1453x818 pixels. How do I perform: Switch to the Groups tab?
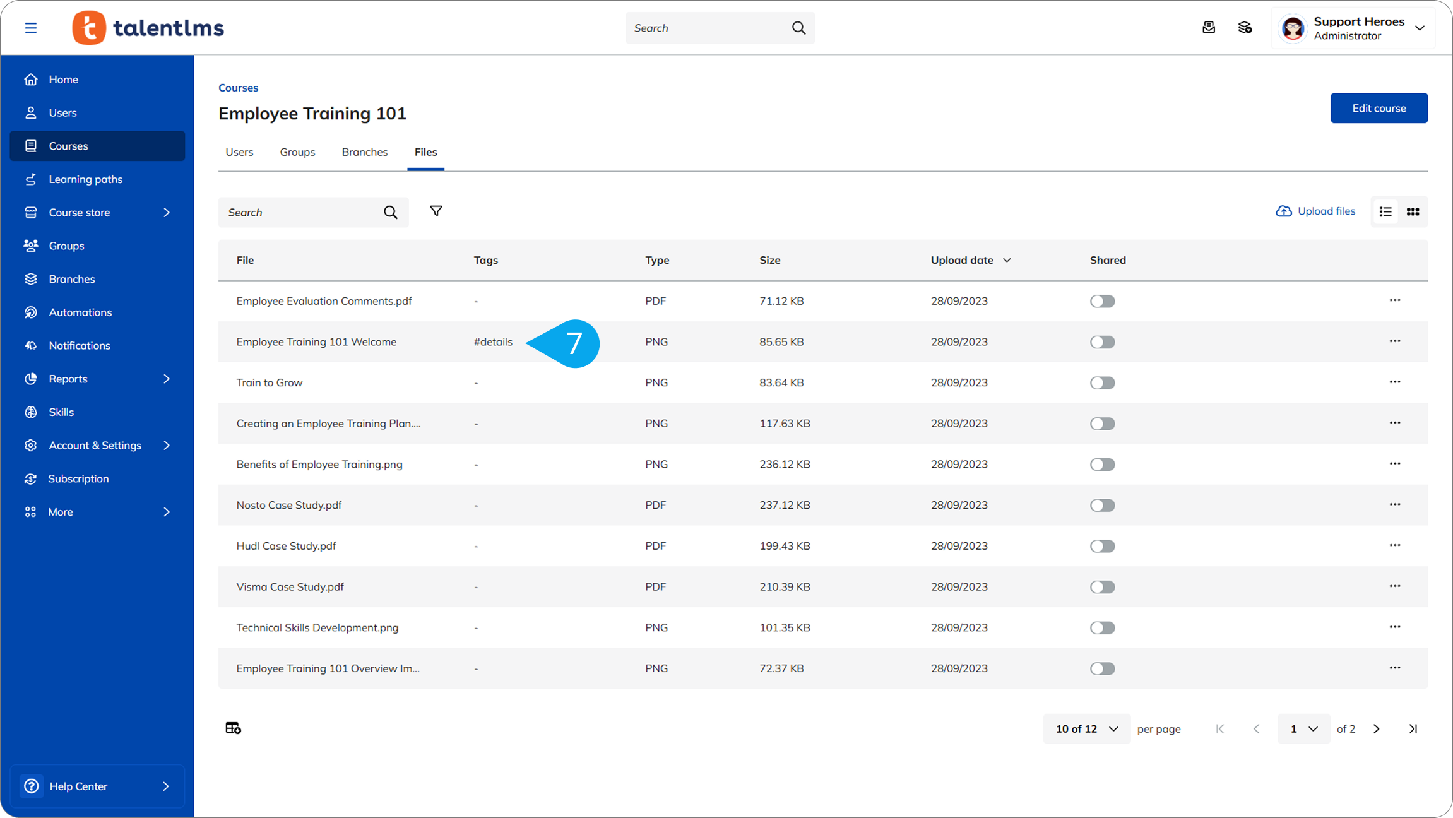(x=297, y=152)
